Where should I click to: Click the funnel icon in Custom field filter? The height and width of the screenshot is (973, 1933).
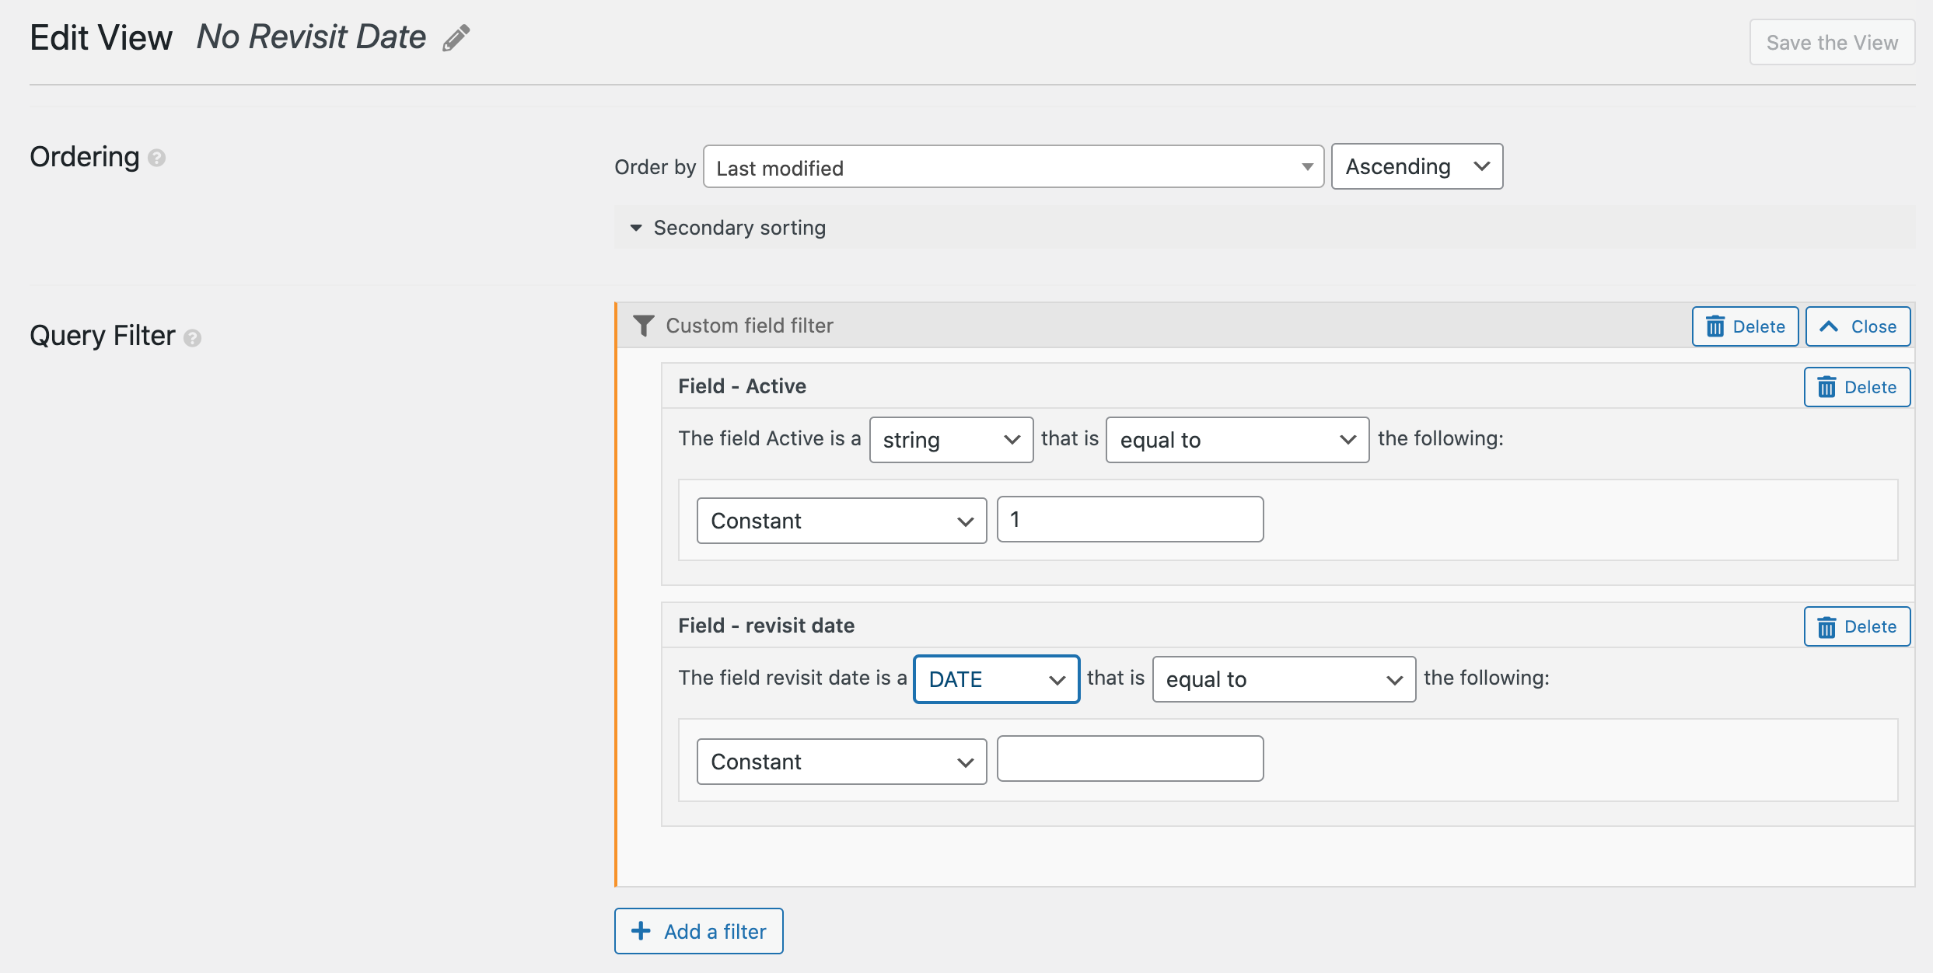(x=643, y=326)
